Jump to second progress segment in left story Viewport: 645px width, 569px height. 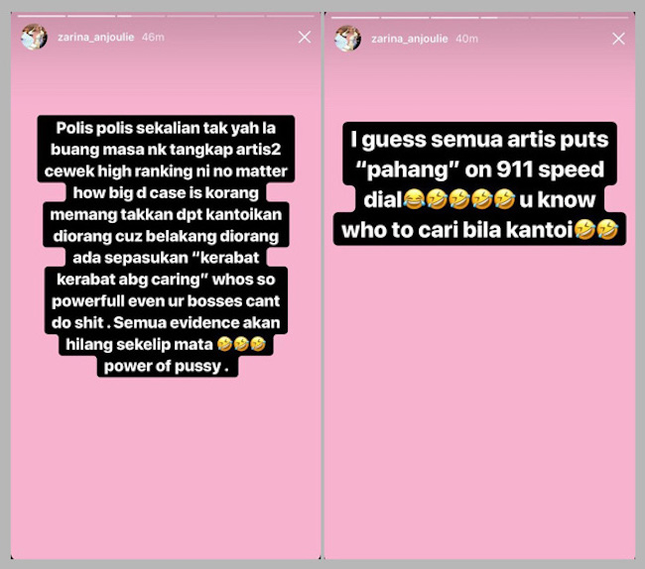point(91,16)
